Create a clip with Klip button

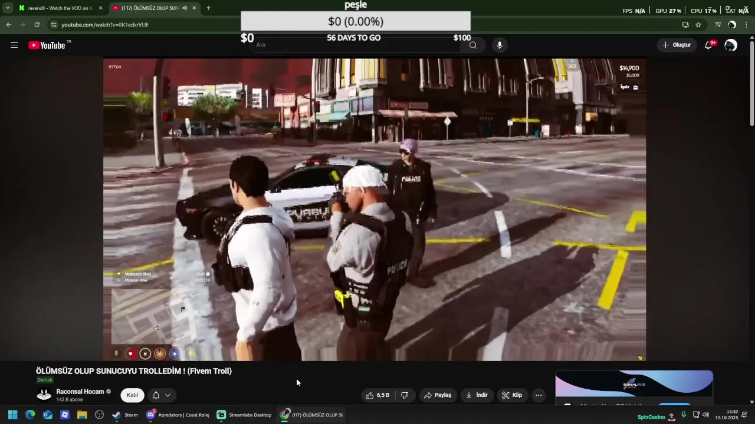[512, 395]
